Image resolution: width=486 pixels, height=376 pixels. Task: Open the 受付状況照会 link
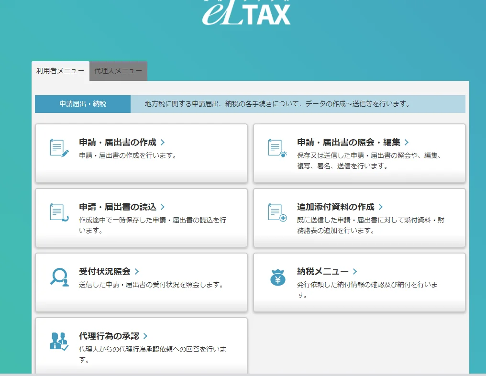105,271
